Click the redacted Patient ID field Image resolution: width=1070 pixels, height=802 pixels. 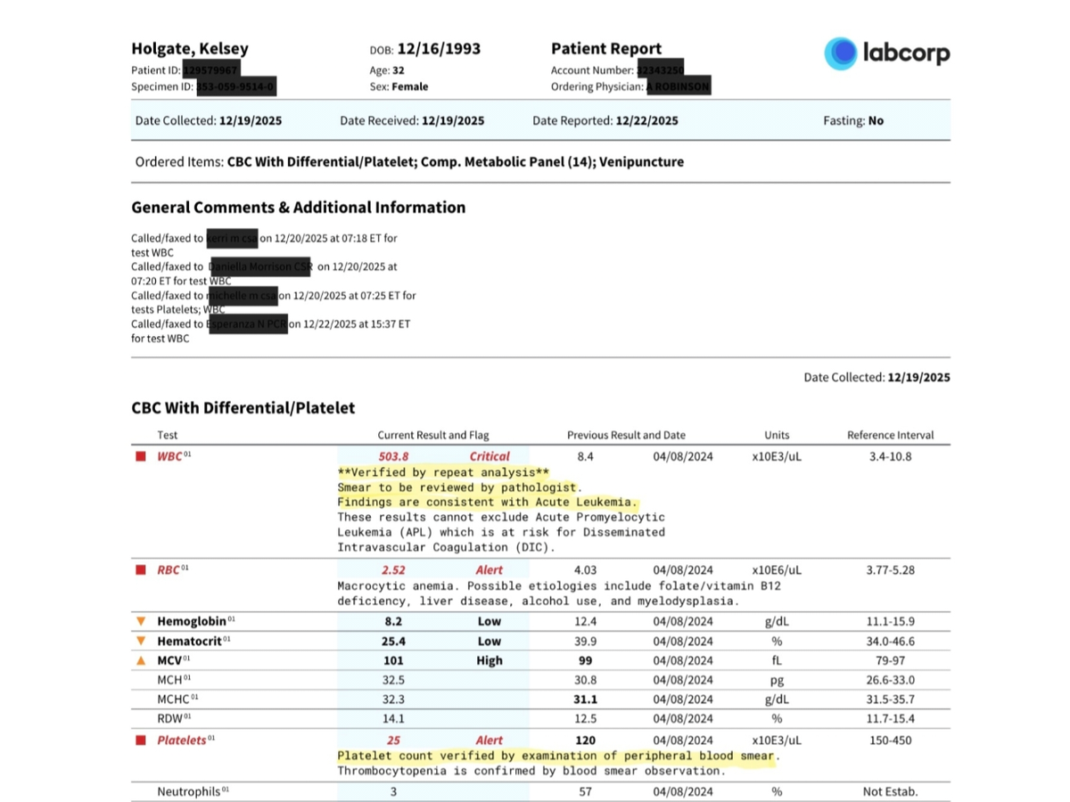pyautogui.click(x=211, y=70)
